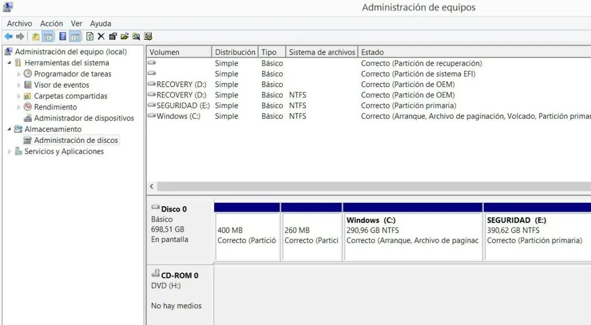The image size is (591, 325).
Task: Click the Herramientas del sistema tools icon
Action: (x=18, y=63)
